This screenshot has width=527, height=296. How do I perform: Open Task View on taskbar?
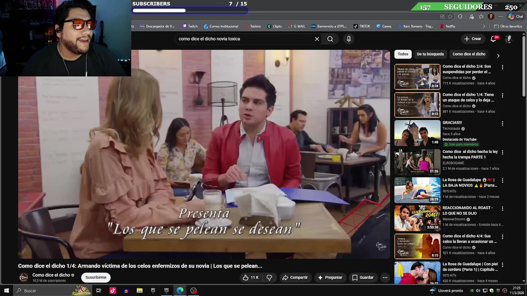[99, 291]
